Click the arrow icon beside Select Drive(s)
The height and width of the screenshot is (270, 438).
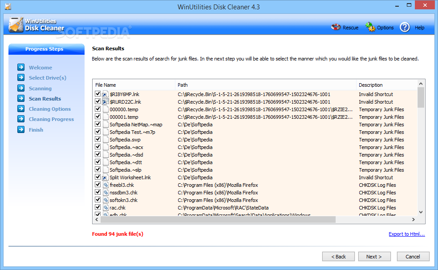(21, 78)
